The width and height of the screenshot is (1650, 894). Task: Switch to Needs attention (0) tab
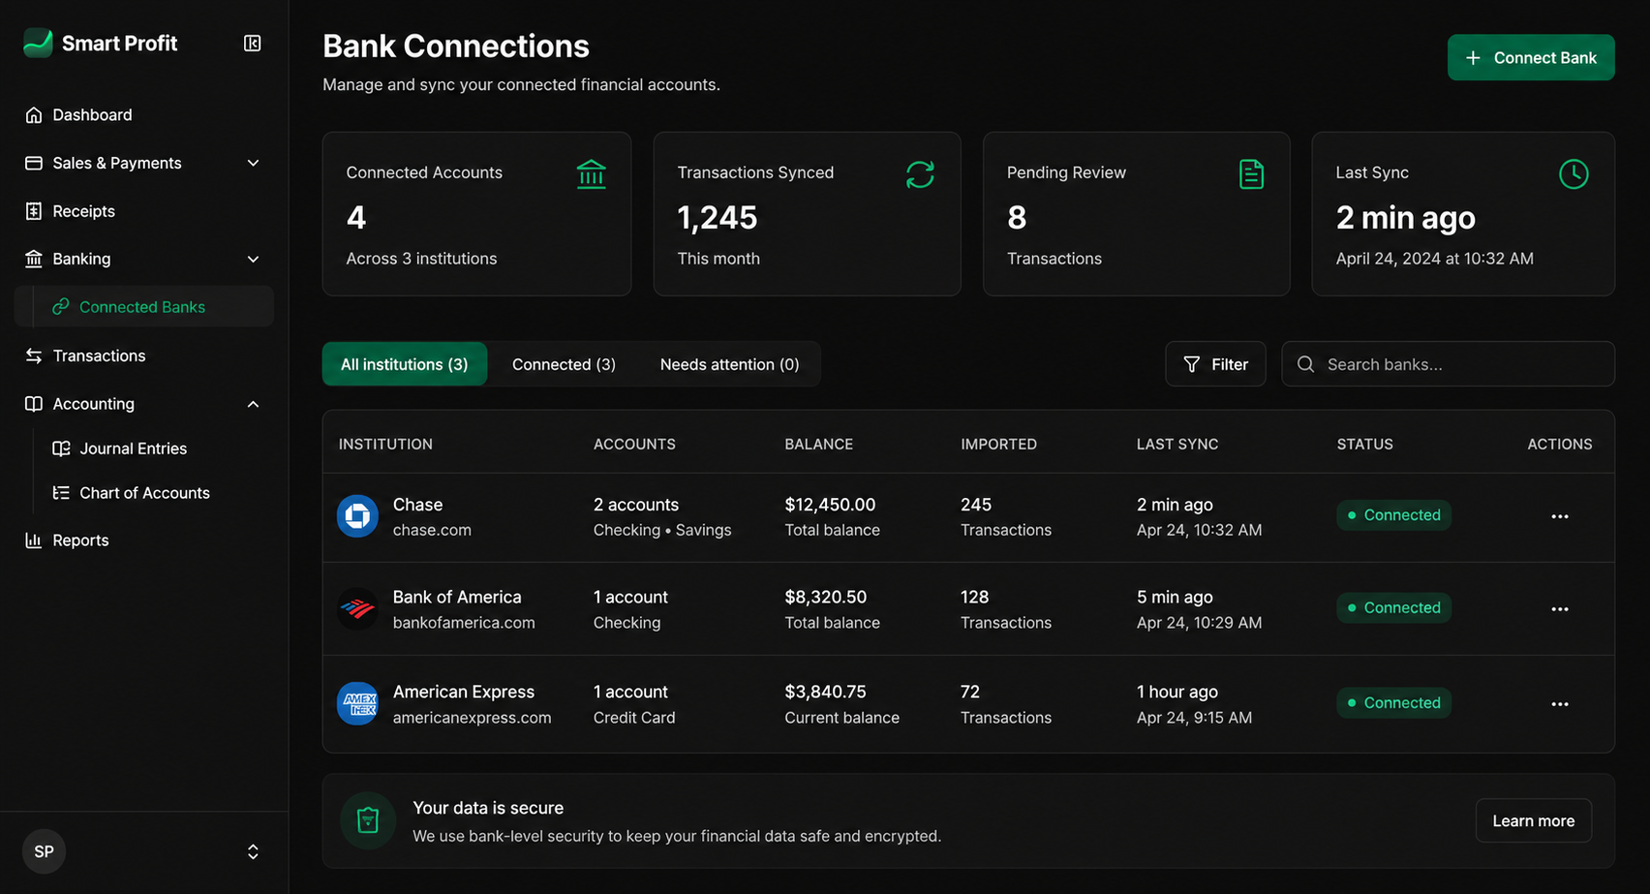point(730,364)
